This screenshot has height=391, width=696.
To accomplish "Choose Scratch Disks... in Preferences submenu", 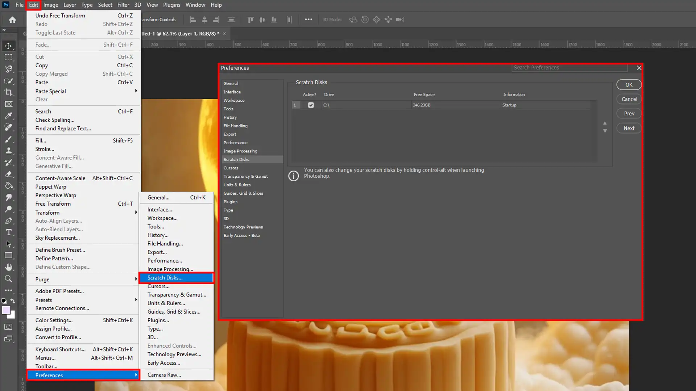I will (177, 278).
